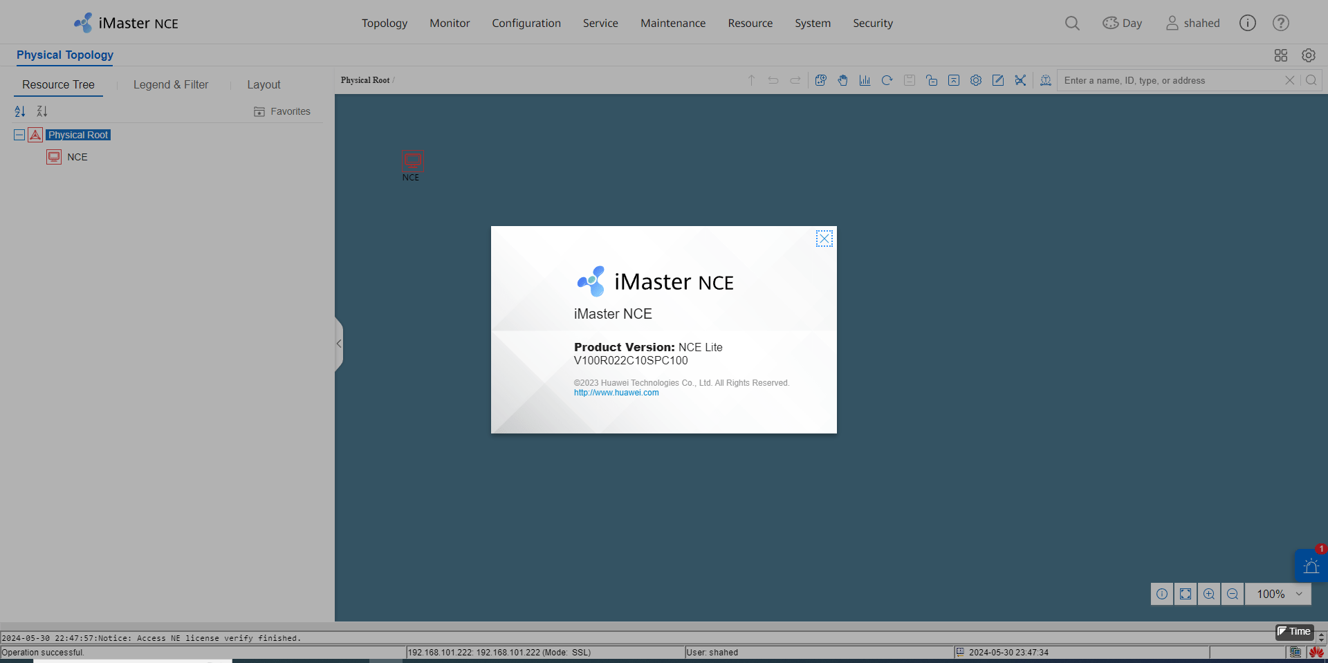
Task: Open the topology toolbar gear settings
Action: click(x=976, y=80)
